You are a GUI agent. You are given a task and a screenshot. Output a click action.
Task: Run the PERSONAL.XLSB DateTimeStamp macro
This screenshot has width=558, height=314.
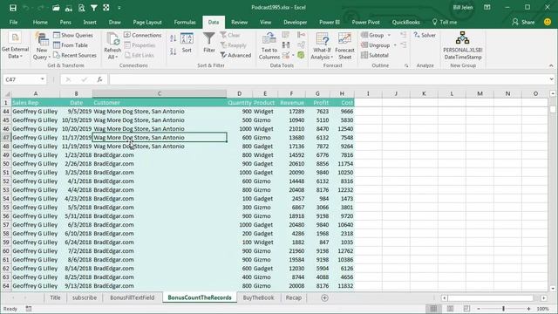(462, 46)
